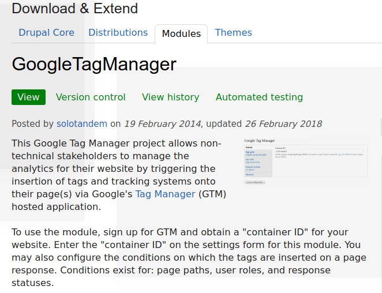The height and width of the screenshot is (293, 382).
Task: Select the Modules tab
Action: [x=181, y=34]
